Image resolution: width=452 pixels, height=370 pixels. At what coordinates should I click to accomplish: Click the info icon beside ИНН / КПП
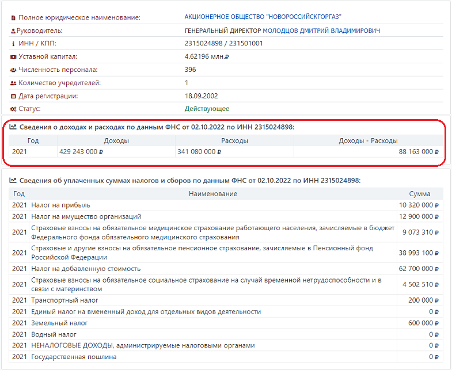[13, 44]
